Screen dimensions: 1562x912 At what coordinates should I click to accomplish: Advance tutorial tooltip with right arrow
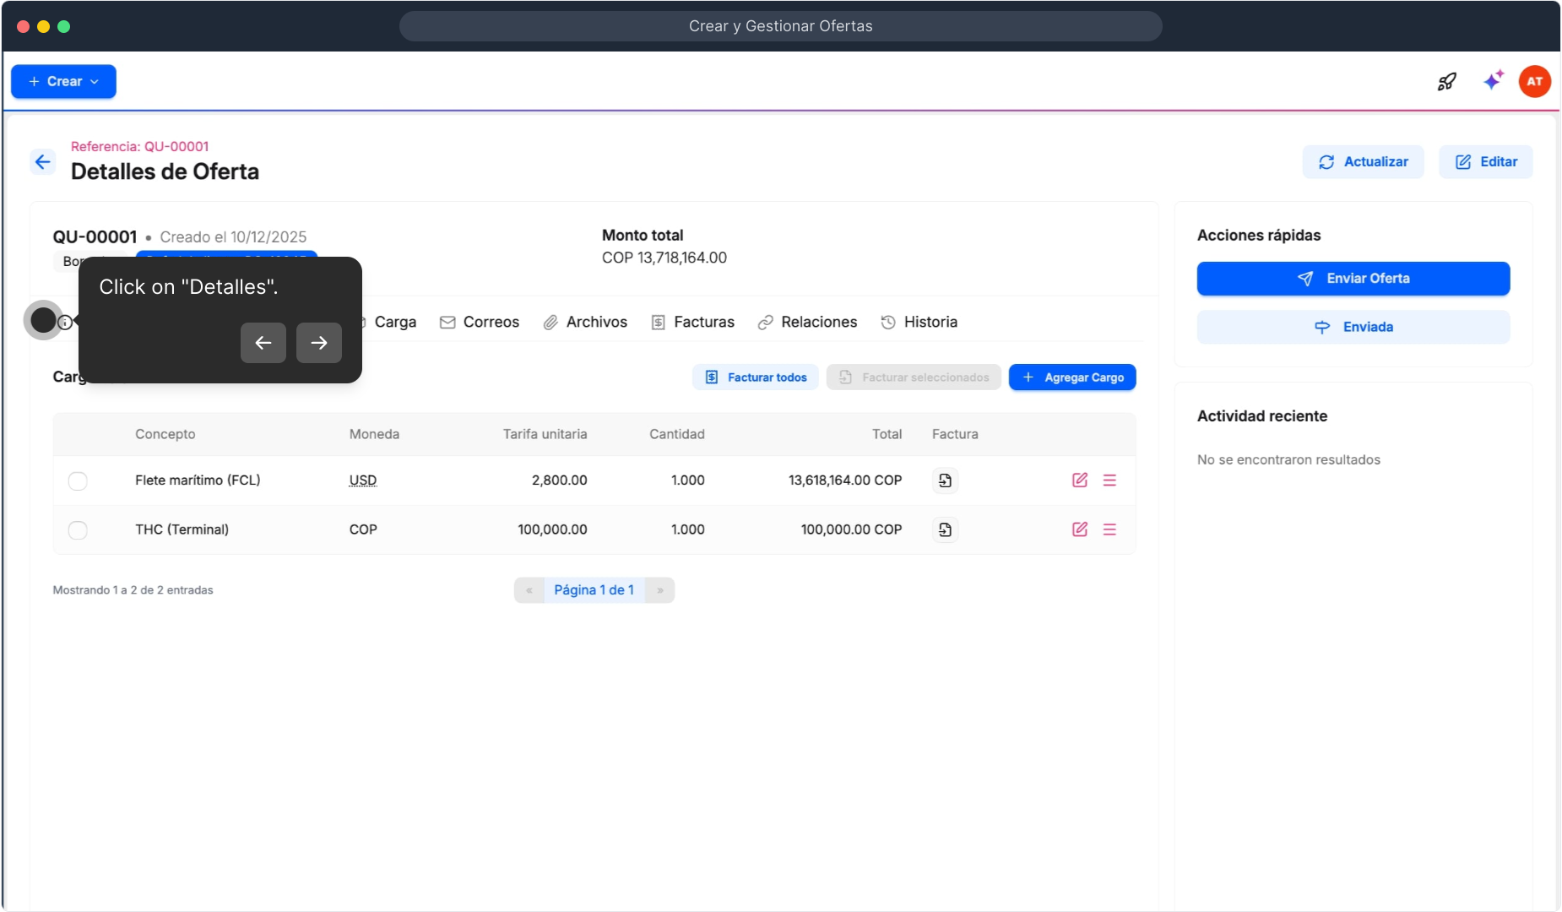[x=318, y=343]
